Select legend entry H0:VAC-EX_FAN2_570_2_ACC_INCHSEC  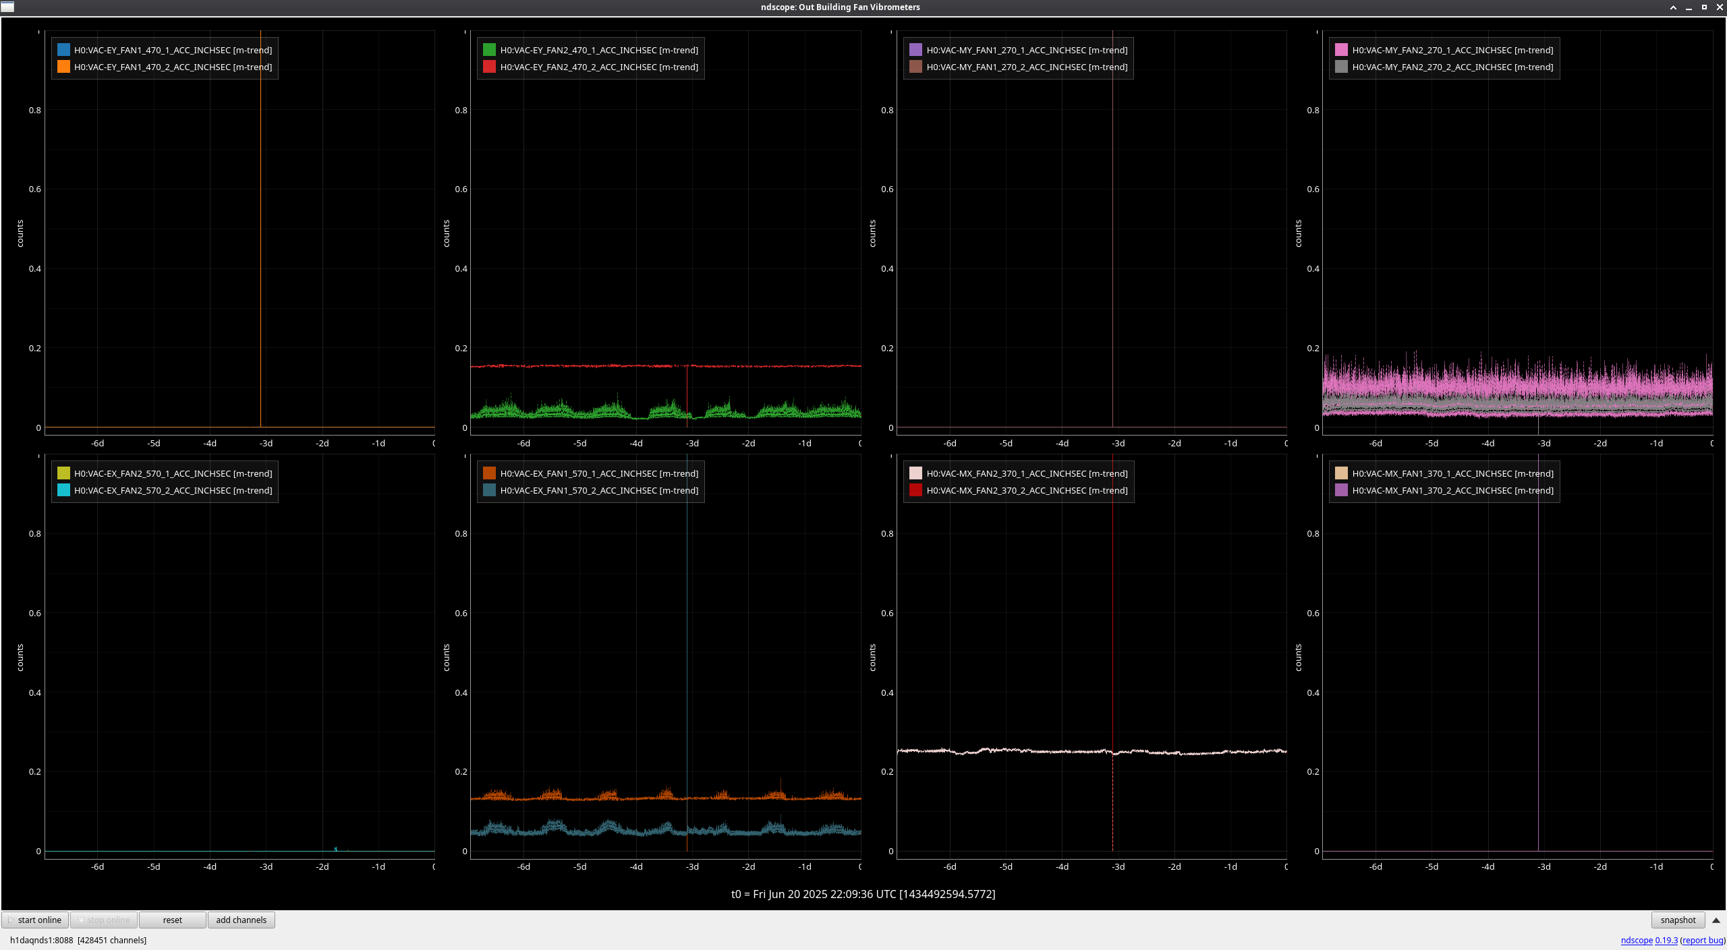pyautogui.click(x=173, y=490)
